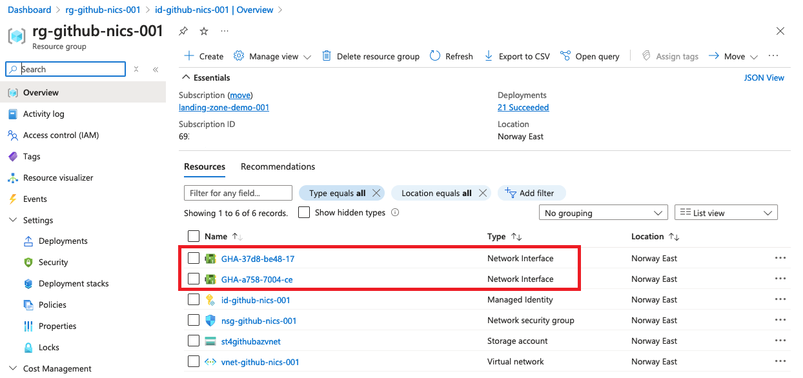Open JSON View
The width and height of the screenshot is (803, 378).
coord(764,77)
